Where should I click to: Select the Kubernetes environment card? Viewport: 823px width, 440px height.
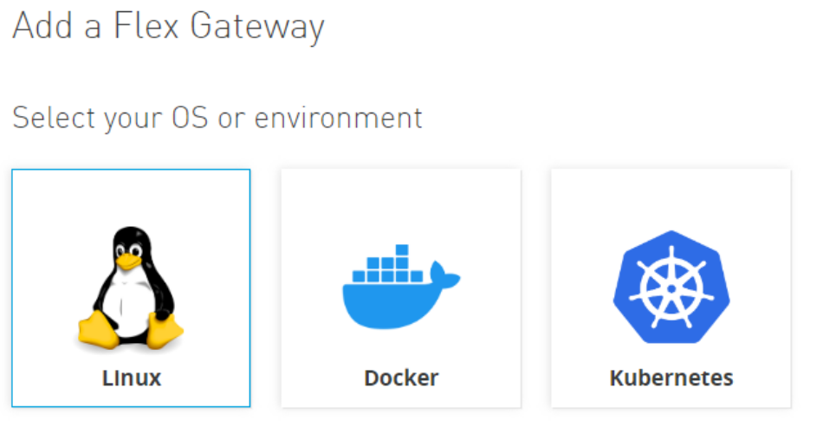(671, 288)
